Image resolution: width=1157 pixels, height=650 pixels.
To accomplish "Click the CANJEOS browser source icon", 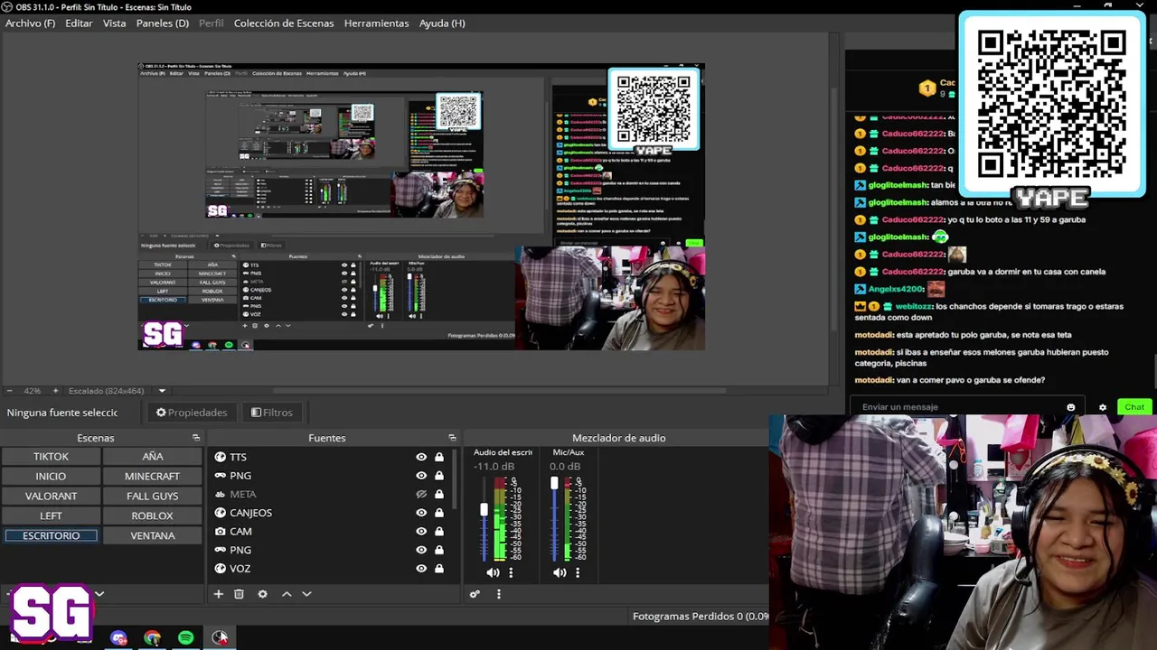I will (x=220, y=513).
